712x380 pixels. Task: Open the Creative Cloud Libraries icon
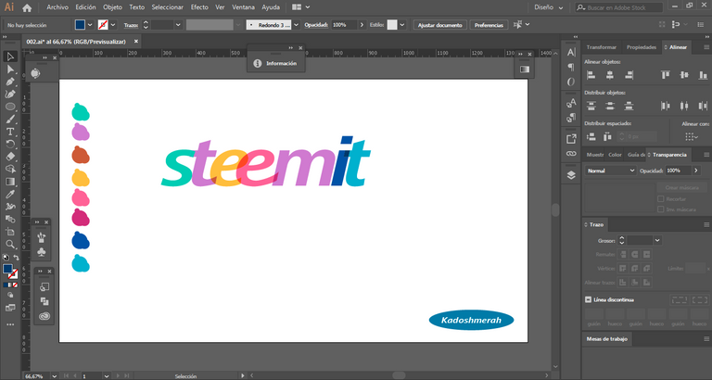point(44,316)
